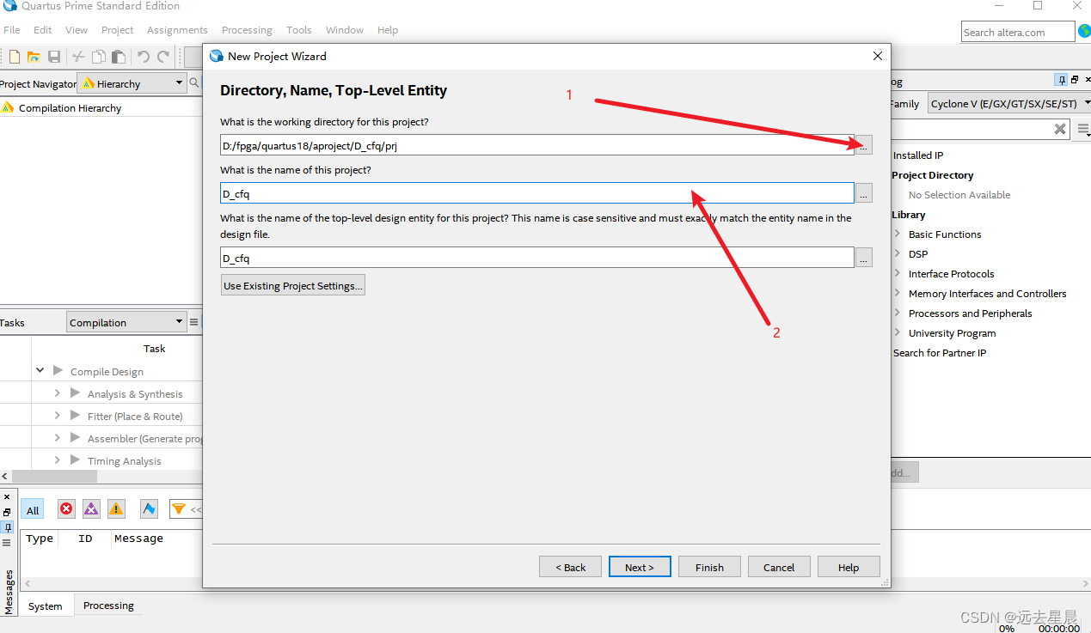Toggle the red Error messages filter
The image size is (1091, 633).
tap(66, 509)
